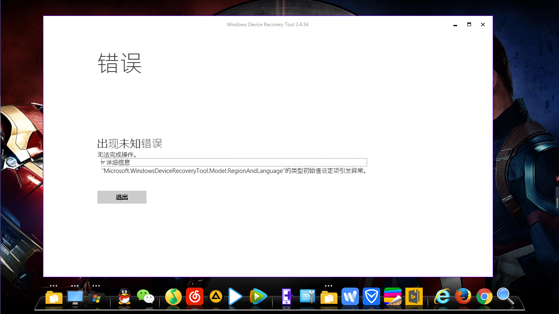Viewport: 559px width, 314px height.
Task: Minimize the Recovery Tool window
Action: point(455,25)
